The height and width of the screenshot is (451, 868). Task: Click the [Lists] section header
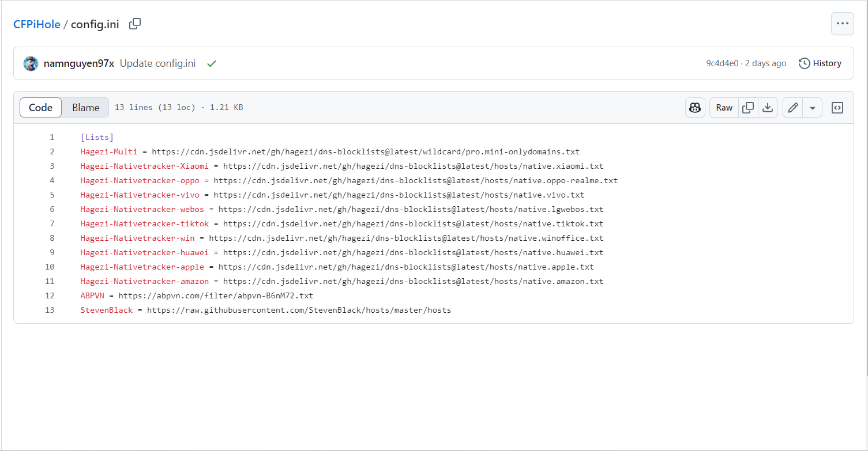97,137
